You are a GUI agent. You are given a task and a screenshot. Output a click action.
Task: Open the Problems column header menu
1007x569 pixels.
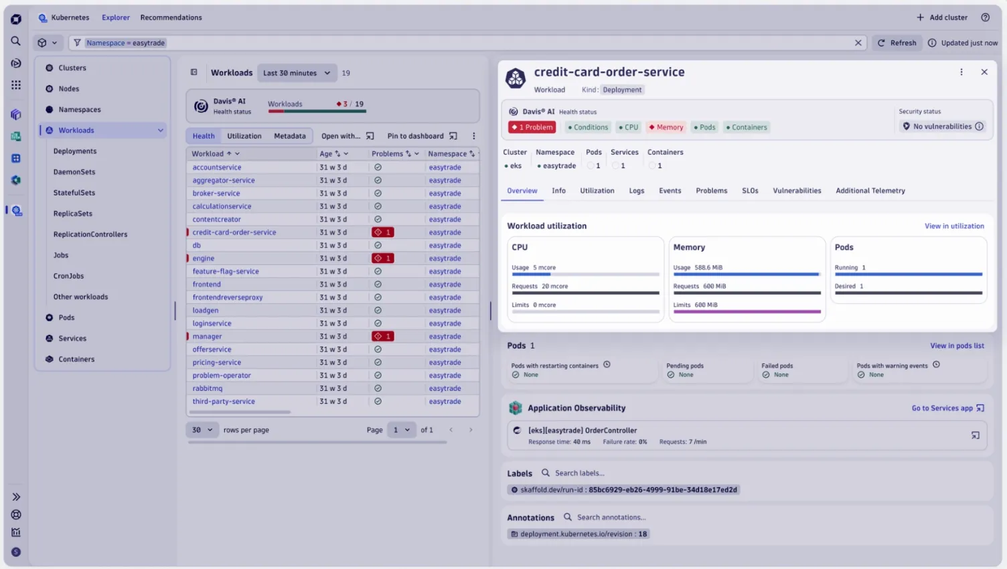pyautogui.click(x=416, y=154)
